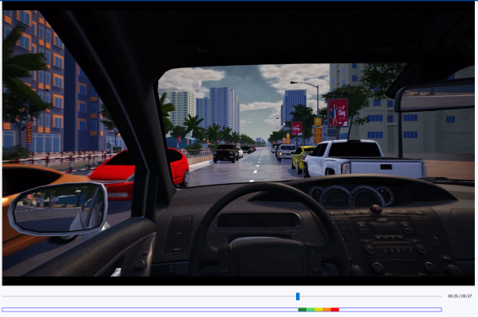
Task: Click the red timeline segment
Action: tap(335, 309)
